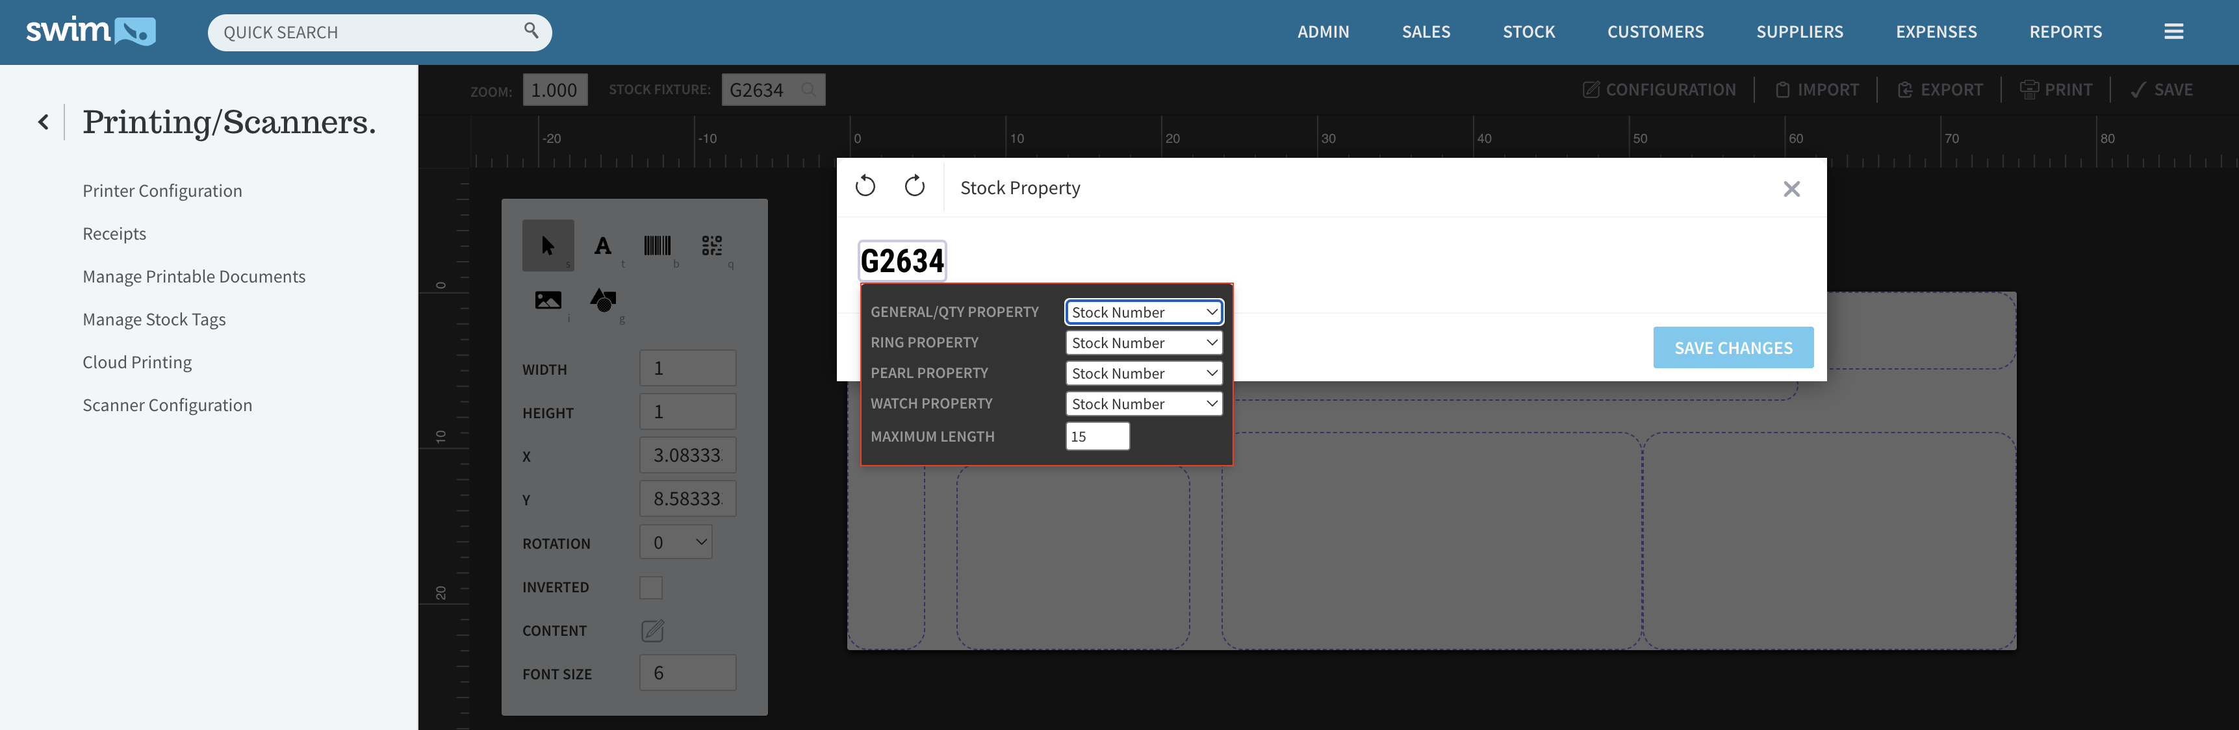Screen dimensions: 2239x730
Task: Click the Export toolbar button
Action: [x=1940, y=90]
